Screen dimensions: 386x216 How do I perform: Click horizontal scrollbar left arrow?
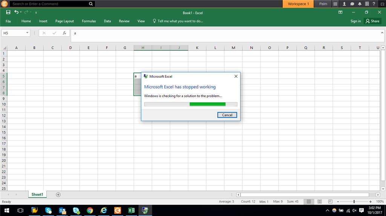(238, 195)
